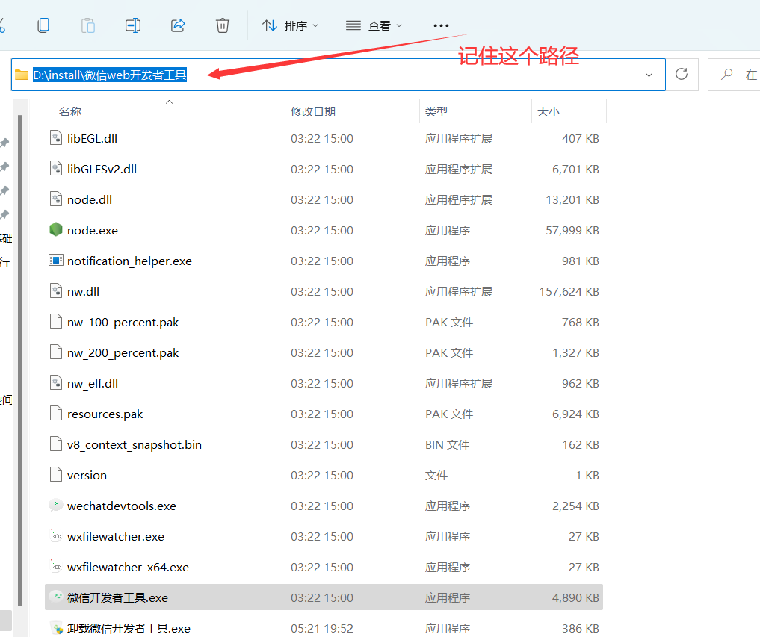Click libEGL.dll file name
This screenshot has height=637, width=760.
[x=92, y=139]
